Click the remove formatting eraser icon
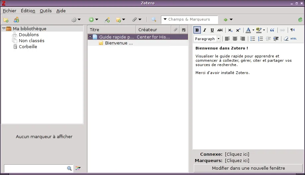Viewport: 305px width, 175px height. pos(286,39)
